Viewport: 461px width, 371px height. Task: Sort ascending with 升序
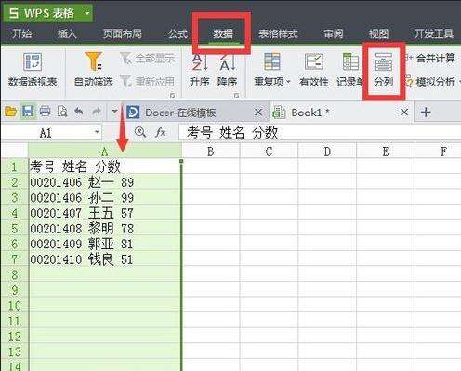pos(200,70)
